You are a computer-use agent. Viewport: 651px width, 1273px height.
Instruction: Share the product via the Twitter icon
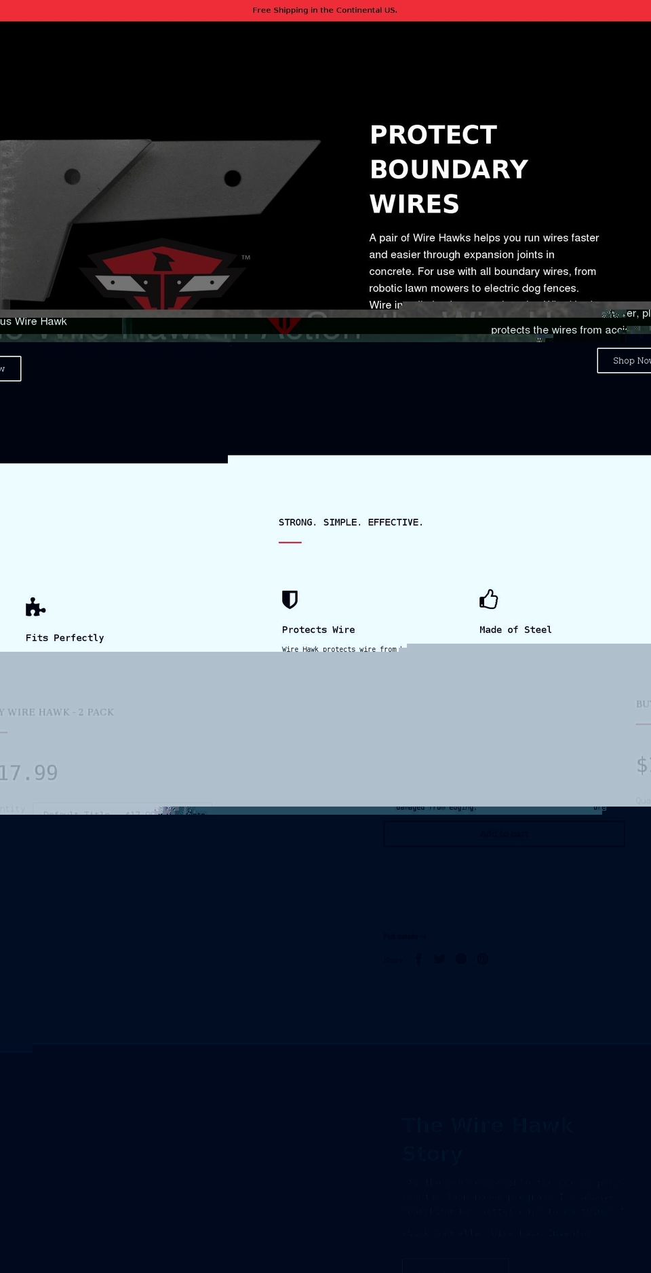[x=439, y=959]
